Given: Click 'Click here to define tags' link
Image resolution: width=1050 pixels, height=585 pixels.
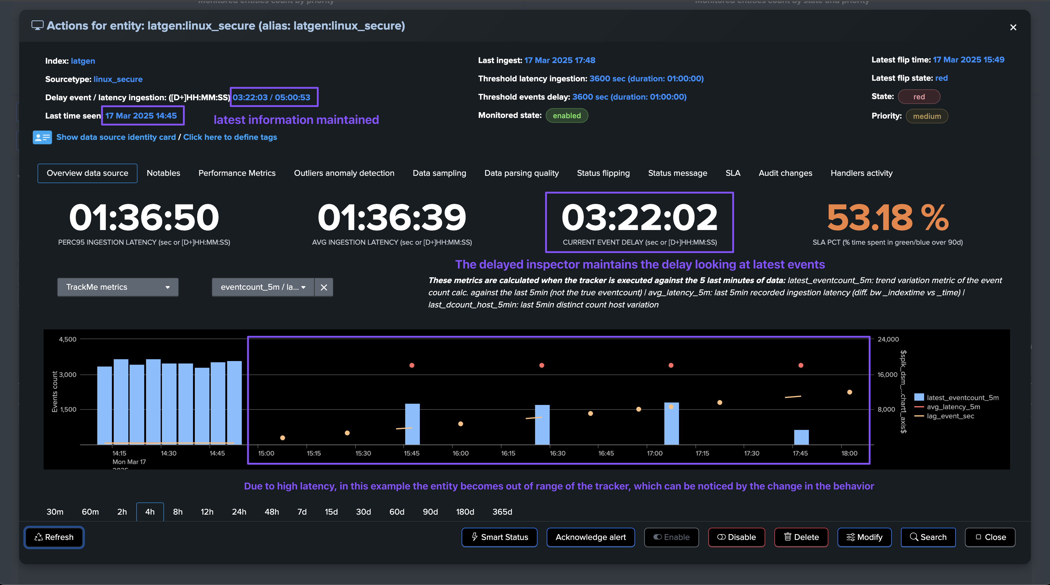Looking at the screenshot, I should coord(230,137).
